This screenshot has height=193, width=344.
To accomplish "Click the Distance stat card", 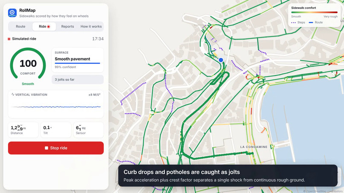I will (23, 130).
